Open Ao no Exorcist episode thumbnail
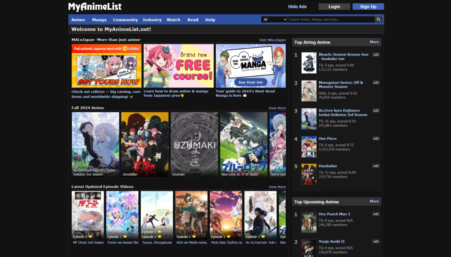Viewport: 451px width, 257px height. (260, 215)
